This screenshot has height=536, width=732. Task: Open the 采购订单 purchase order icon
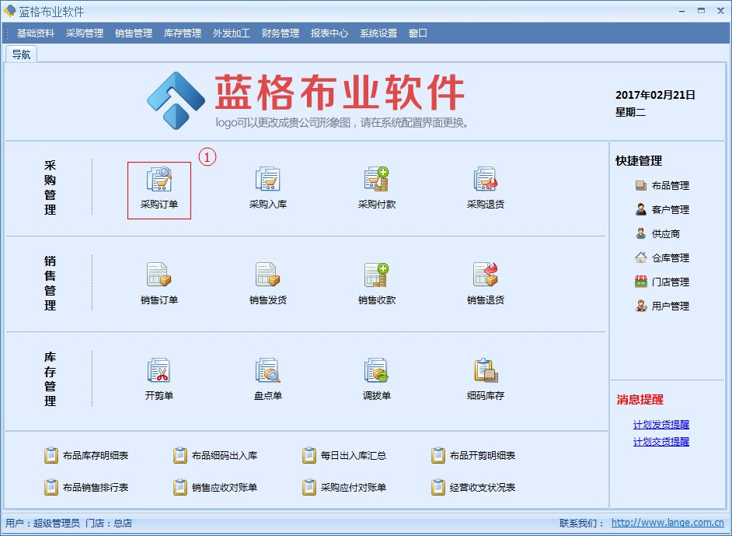pyautogui.click(x=159, y=180)
